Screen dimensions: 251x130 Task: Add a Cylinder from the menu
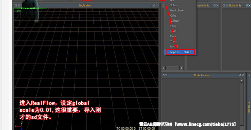[175, 21]
